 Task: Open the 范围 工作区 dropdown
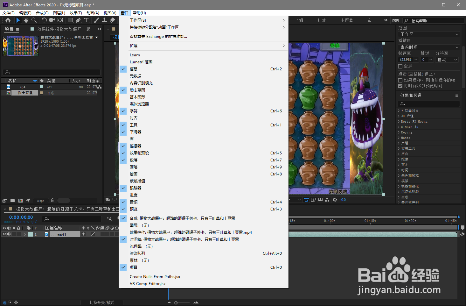point(429,34)
